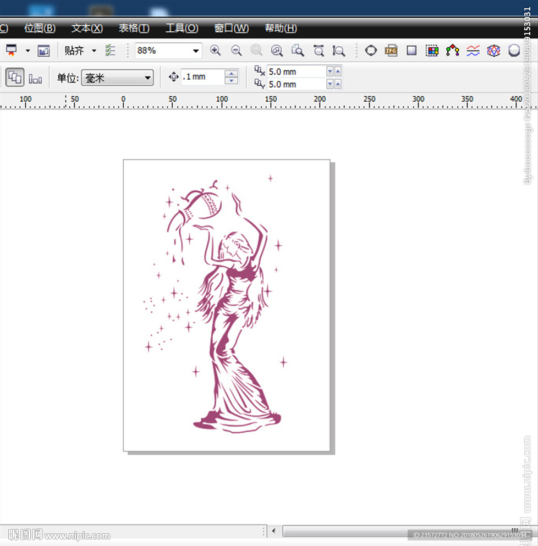This screenshot has width=538, height=546.
Task: Click the black ring-shaped toolbar icon
Action: [x=371, y=51]
